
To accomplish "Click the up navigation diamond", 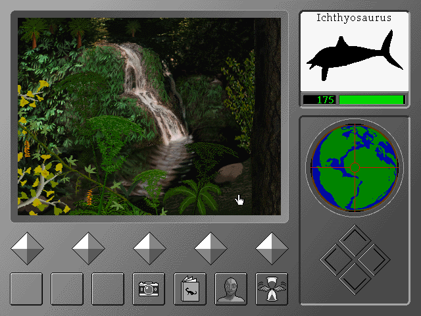I will coord(355,240).
